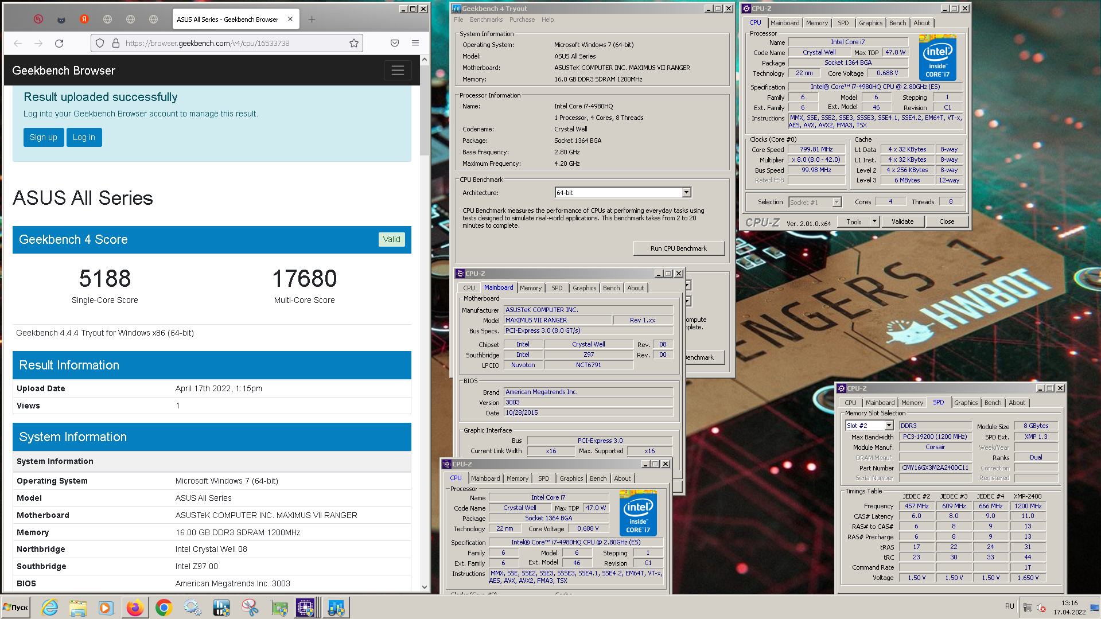Go forward in Firefox
The image size is (1101, 619).
(x=38, y=43)
